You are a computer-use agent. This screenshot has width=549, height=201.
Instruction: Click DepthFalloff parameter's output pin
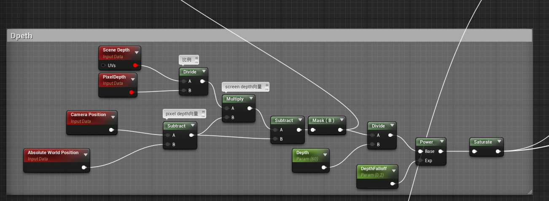click(393, 184)
